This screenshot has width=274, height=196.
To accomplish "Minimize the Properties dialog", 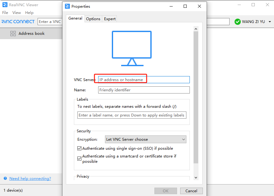I will click(171, 6).
